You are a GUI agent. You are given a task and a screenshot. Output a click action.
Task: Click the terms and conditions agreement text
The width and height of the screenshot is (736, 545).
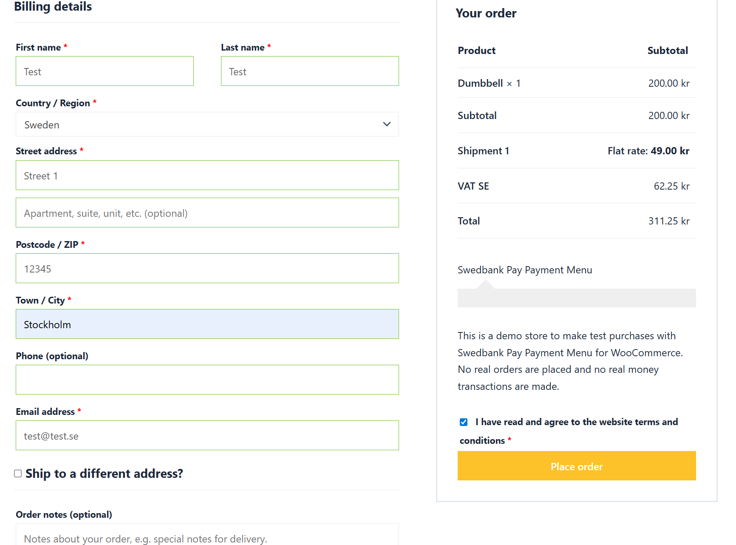click(x=576, y=422)
